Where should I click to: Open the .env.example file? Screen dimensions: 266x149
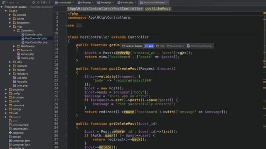tap(19, 125)
